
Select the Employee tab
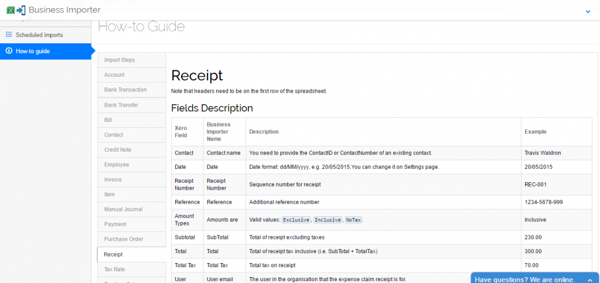132,165
